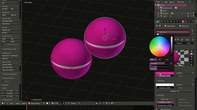Unlink material with the X icon
Viewport: 197px width, 110px height.
point(178,40)
